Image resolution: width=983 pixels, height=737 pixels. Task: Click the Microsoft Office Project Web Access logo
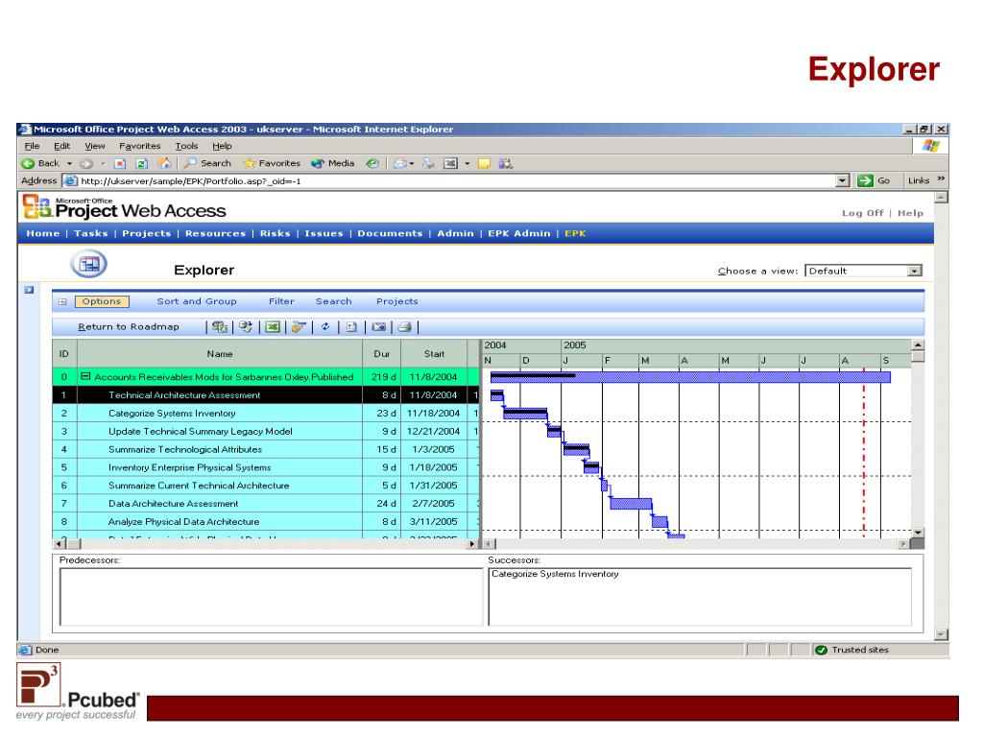point(124,207)
